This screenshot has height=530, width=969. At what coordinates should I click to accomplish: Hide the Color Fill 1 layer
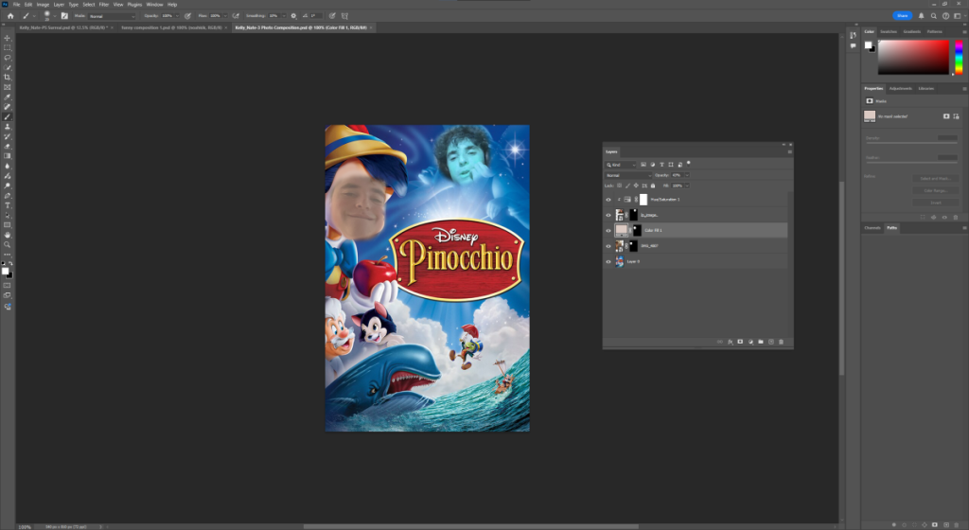(608, 230)
